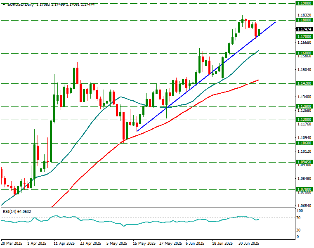Select the blue ascending trendline
The height and width of the screenshot is (248, 314).
[x=206, y=76]
